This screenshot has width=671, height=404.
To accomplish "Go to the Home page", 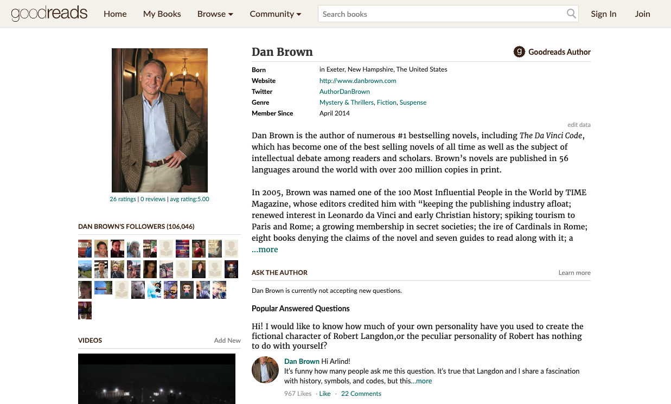I will (115, 14).
